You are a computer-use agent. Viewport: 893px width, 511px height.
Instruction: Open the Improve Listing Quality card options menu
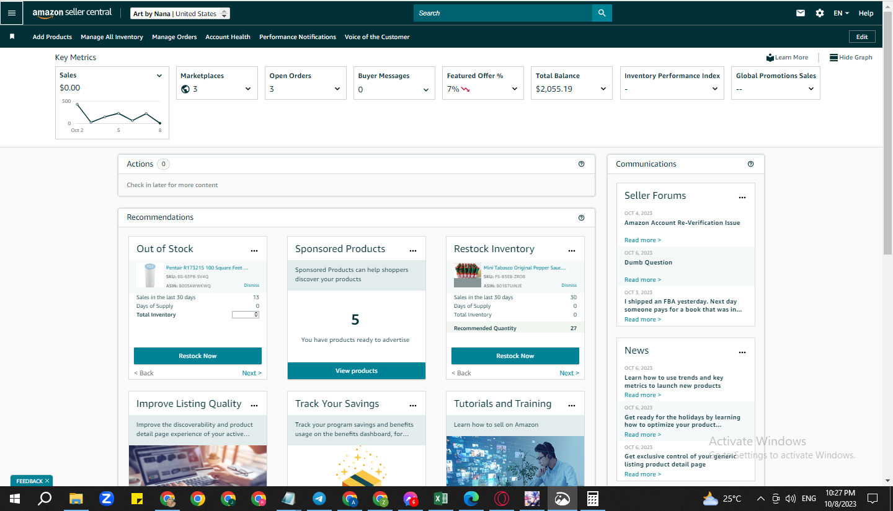point(254,406)
